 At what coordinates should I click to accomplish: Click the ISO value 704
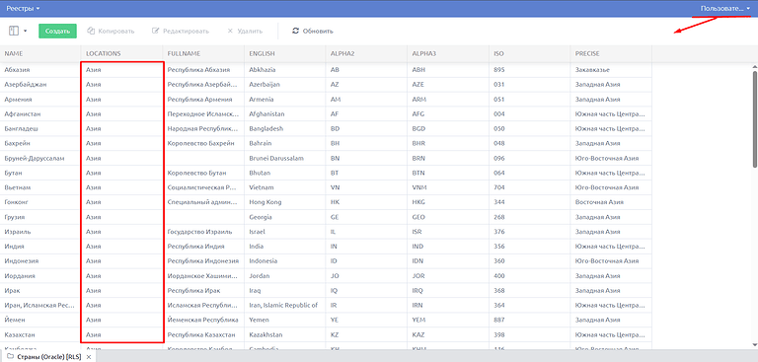(x=530, y=187)
